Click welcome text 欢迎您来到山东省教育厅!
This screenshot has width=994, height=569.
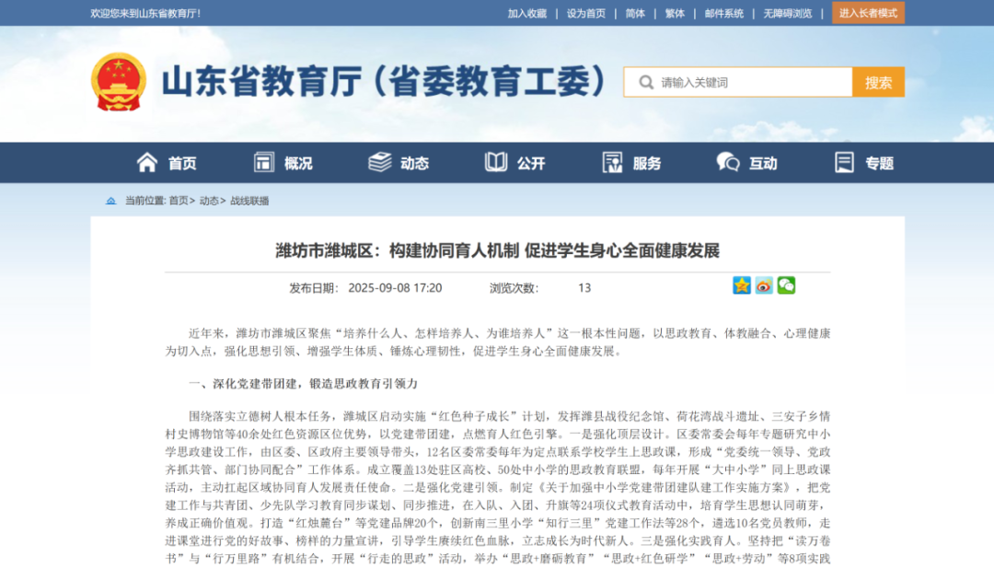145,13
